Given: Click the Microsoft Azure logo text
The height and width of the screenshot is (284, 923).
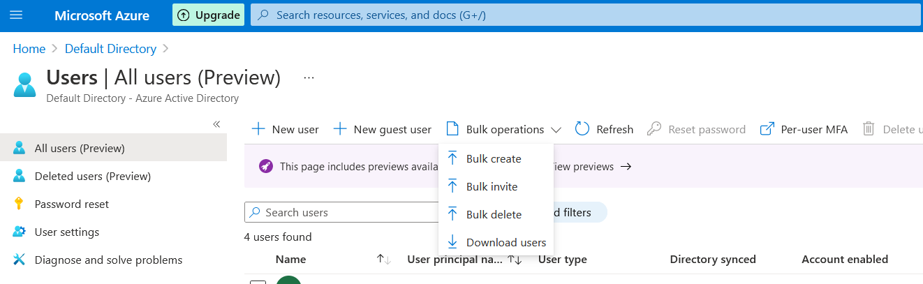Looking at the screenshot, I should [x=102, y=15].
